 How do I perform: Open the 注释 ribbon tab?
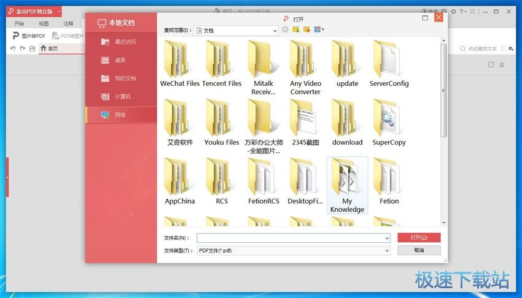[68, 23]
